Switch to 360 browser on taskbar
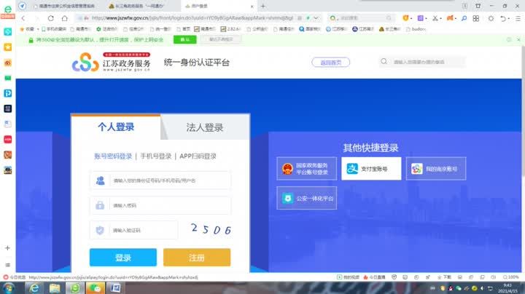Viewport: 525px width, 294px height. [x=75, y=287]
